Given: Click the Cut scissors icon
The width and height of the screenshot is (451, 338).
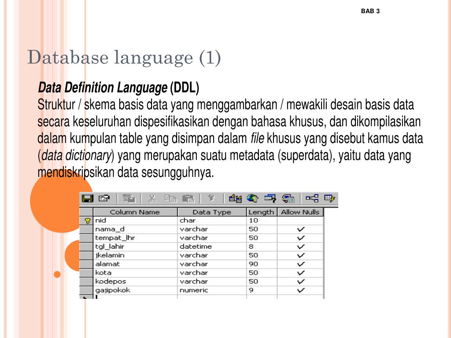Looking at the screenshot, I should [x=152, y=198].
